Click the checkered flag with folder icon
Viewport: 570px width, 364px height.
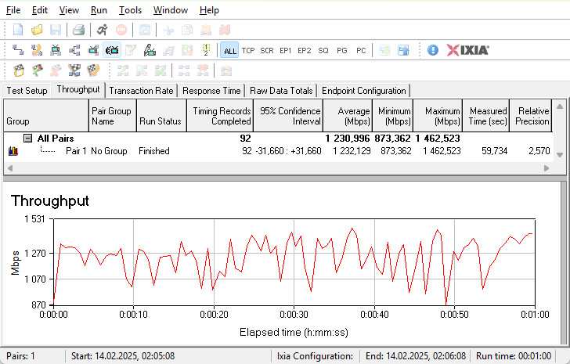(19, 70)
